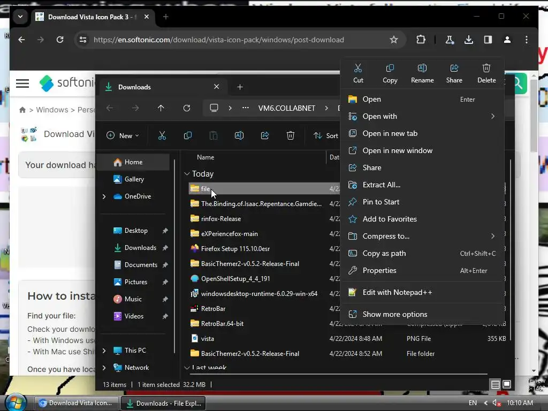548x411 pixels.
Task: Open Documents in quick access
Action: click(x=135, y=265)
